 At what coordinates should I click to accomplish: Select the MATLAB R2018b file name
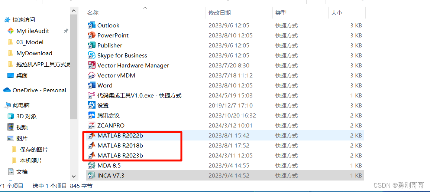pos(120,146)
